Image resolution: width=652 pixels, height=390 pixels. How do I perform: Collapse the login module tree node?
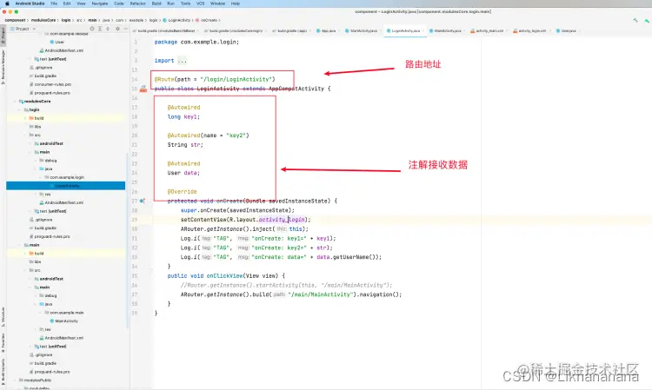tap(20, 109)
